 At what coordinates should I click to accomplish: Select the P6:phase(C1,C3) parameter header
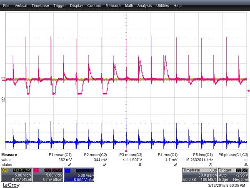[x=233, y=155]
